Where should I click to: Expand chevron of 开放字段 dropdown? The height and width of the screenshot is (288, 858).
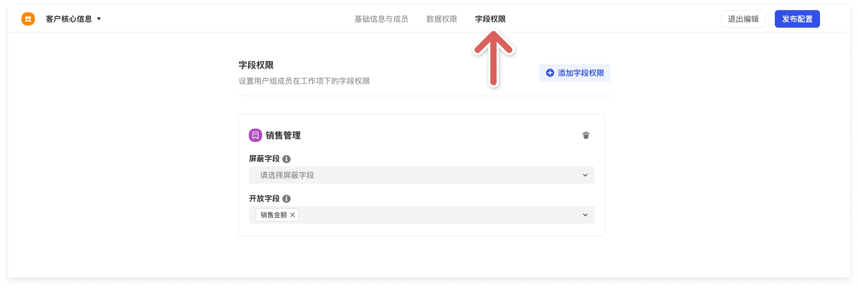(585, 215)
